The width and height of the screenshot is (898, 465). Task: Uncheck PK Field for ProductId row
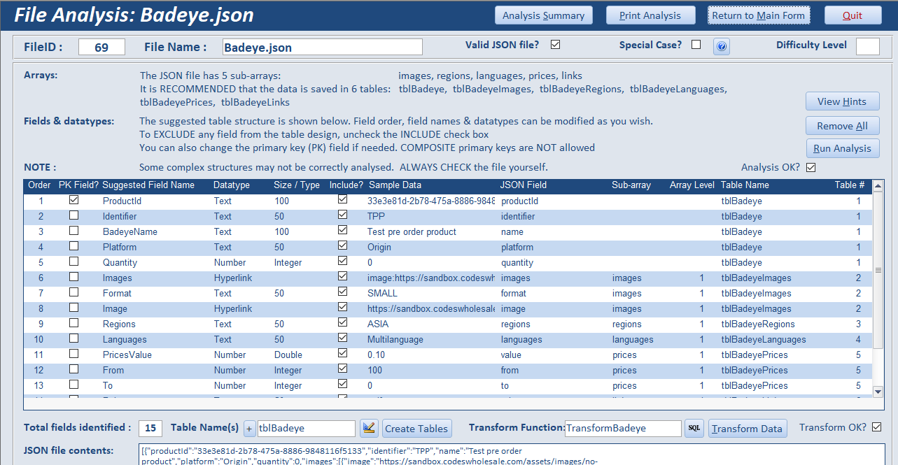73,200
